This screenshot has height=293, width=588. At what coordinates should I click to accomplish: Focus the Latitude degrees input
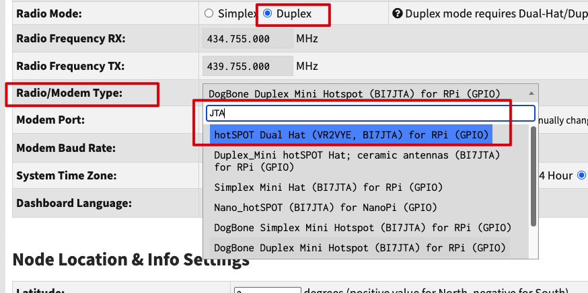267,290
